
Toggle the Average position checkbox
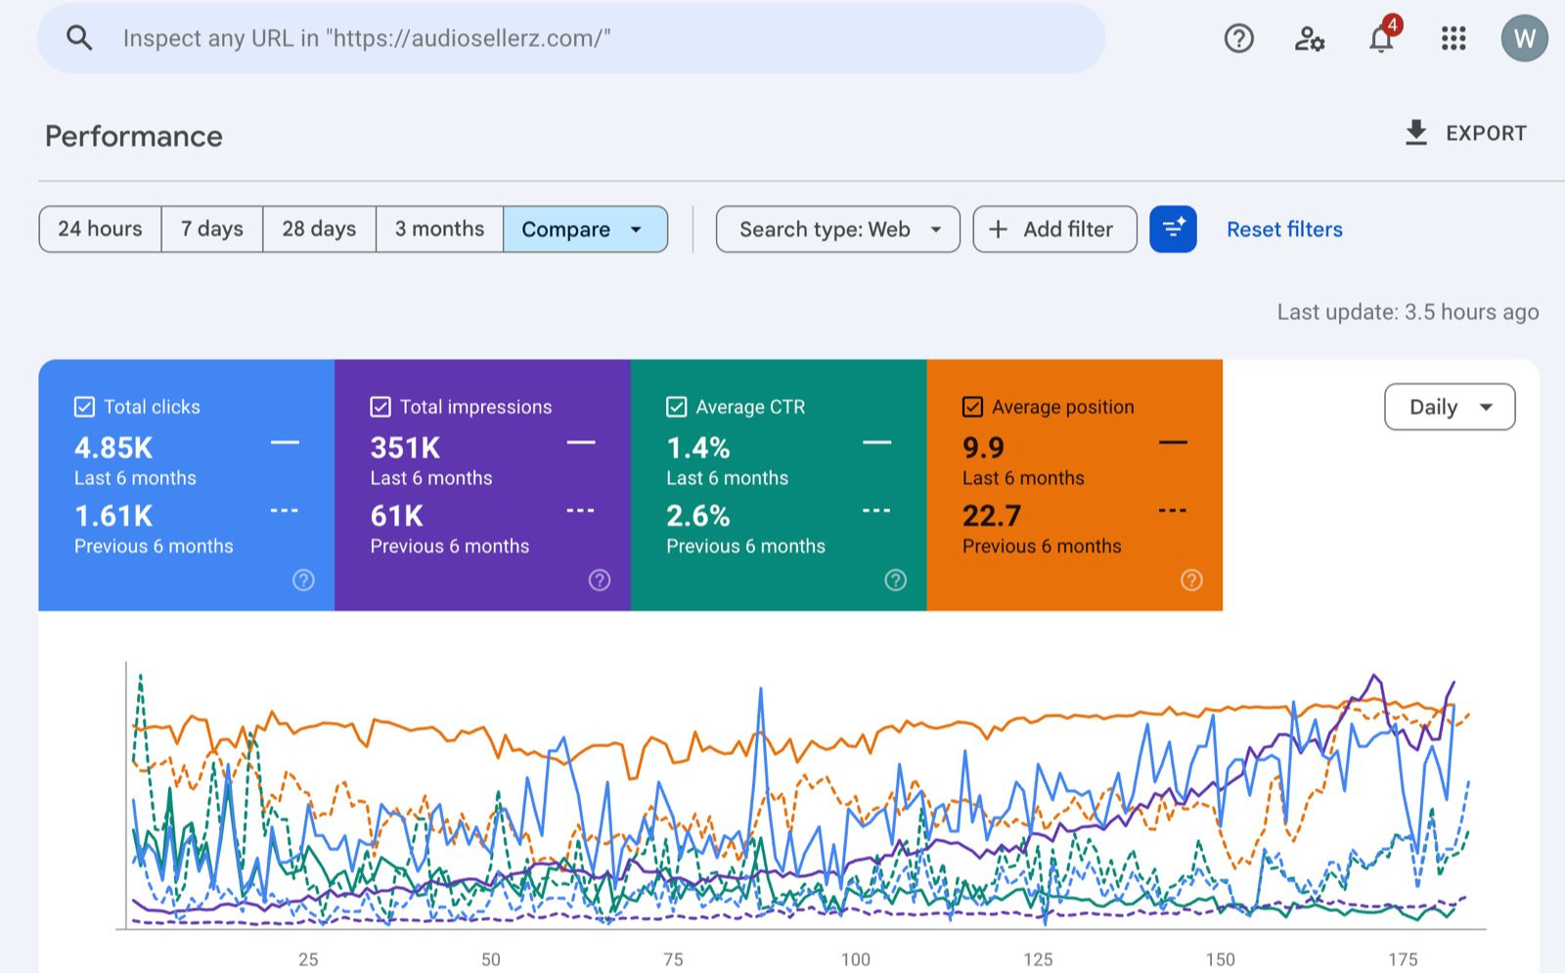(972, 407)
